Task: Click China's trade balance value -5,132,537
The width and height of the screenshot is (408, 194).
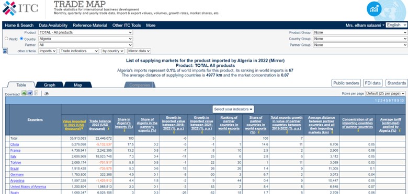Action: click(104, 144)
